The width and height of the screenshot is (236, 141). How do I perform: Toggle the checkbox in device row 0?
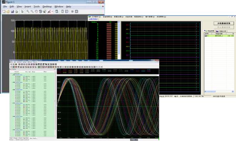point(206,36)
